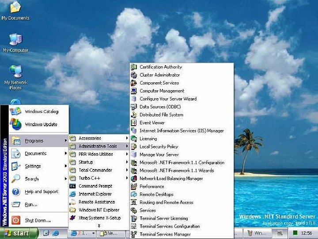The width and height of the screenshot is (318, 239).
Task: Click the Xteq Systems X-Setup icon
Action: click(x=72, y=218)
